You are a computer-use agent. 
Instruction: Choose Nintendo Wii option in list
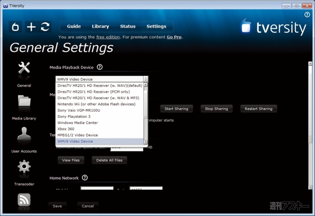(x=100, y=104)
